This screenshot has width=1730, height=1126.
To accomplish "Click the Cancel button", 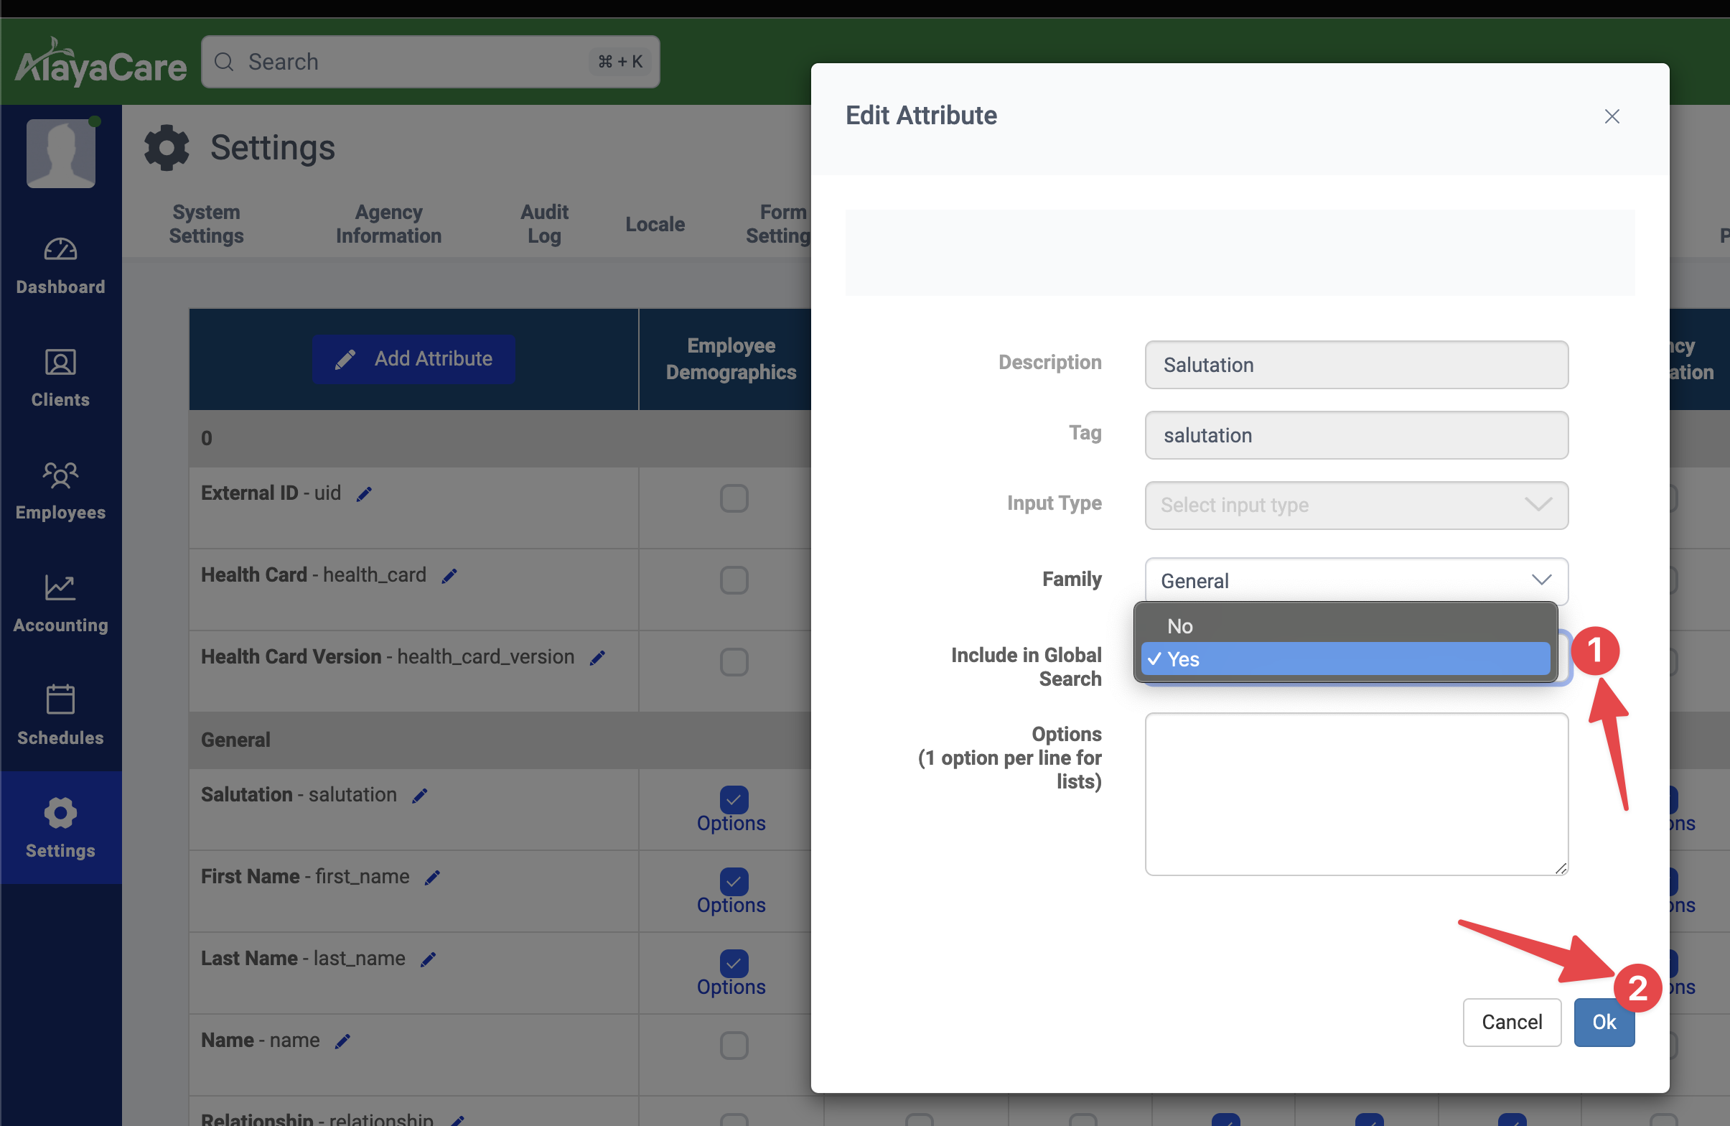I will [1511, 1022].
